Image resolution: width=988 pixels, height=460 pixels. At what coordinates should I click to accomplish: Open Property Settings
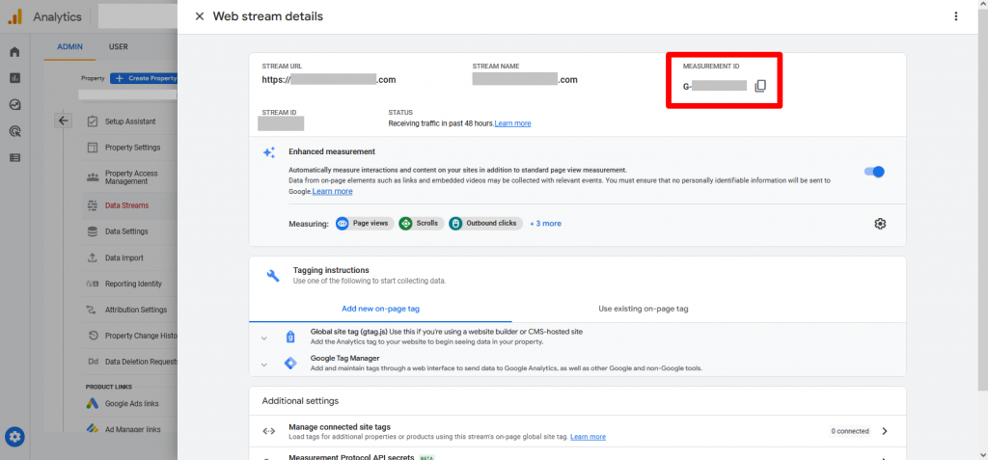[x=132, y=148]
